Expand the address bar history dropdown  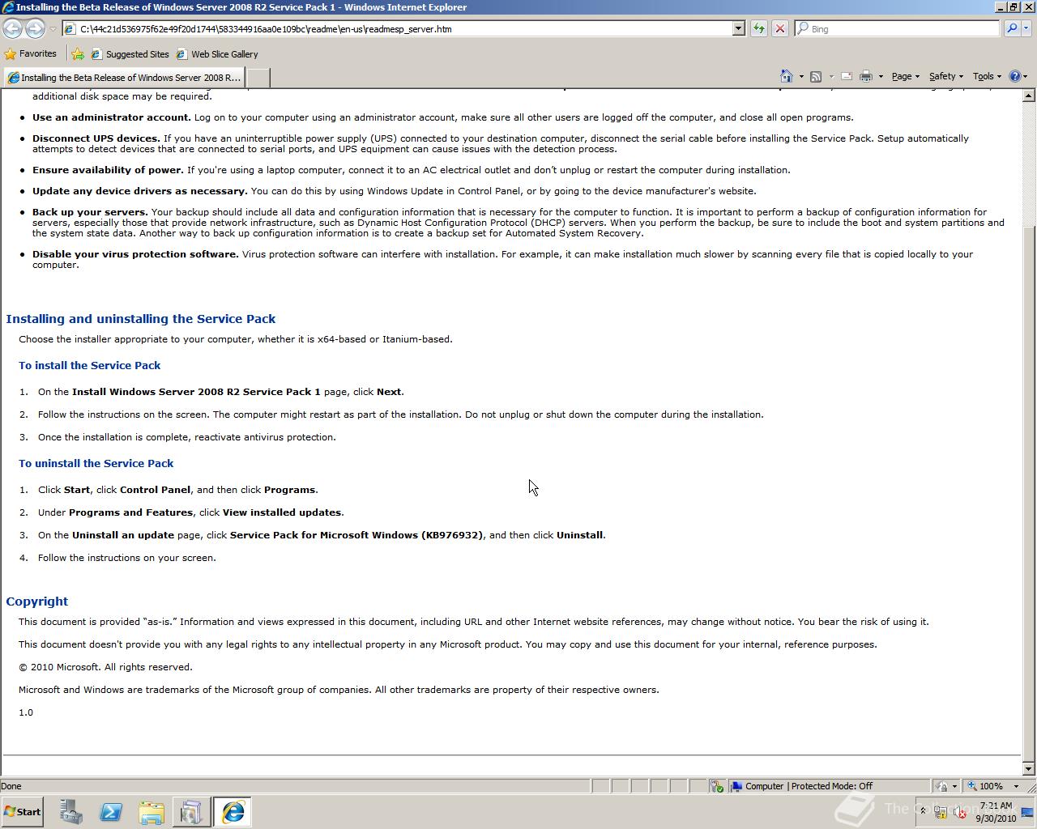point(738,28)
